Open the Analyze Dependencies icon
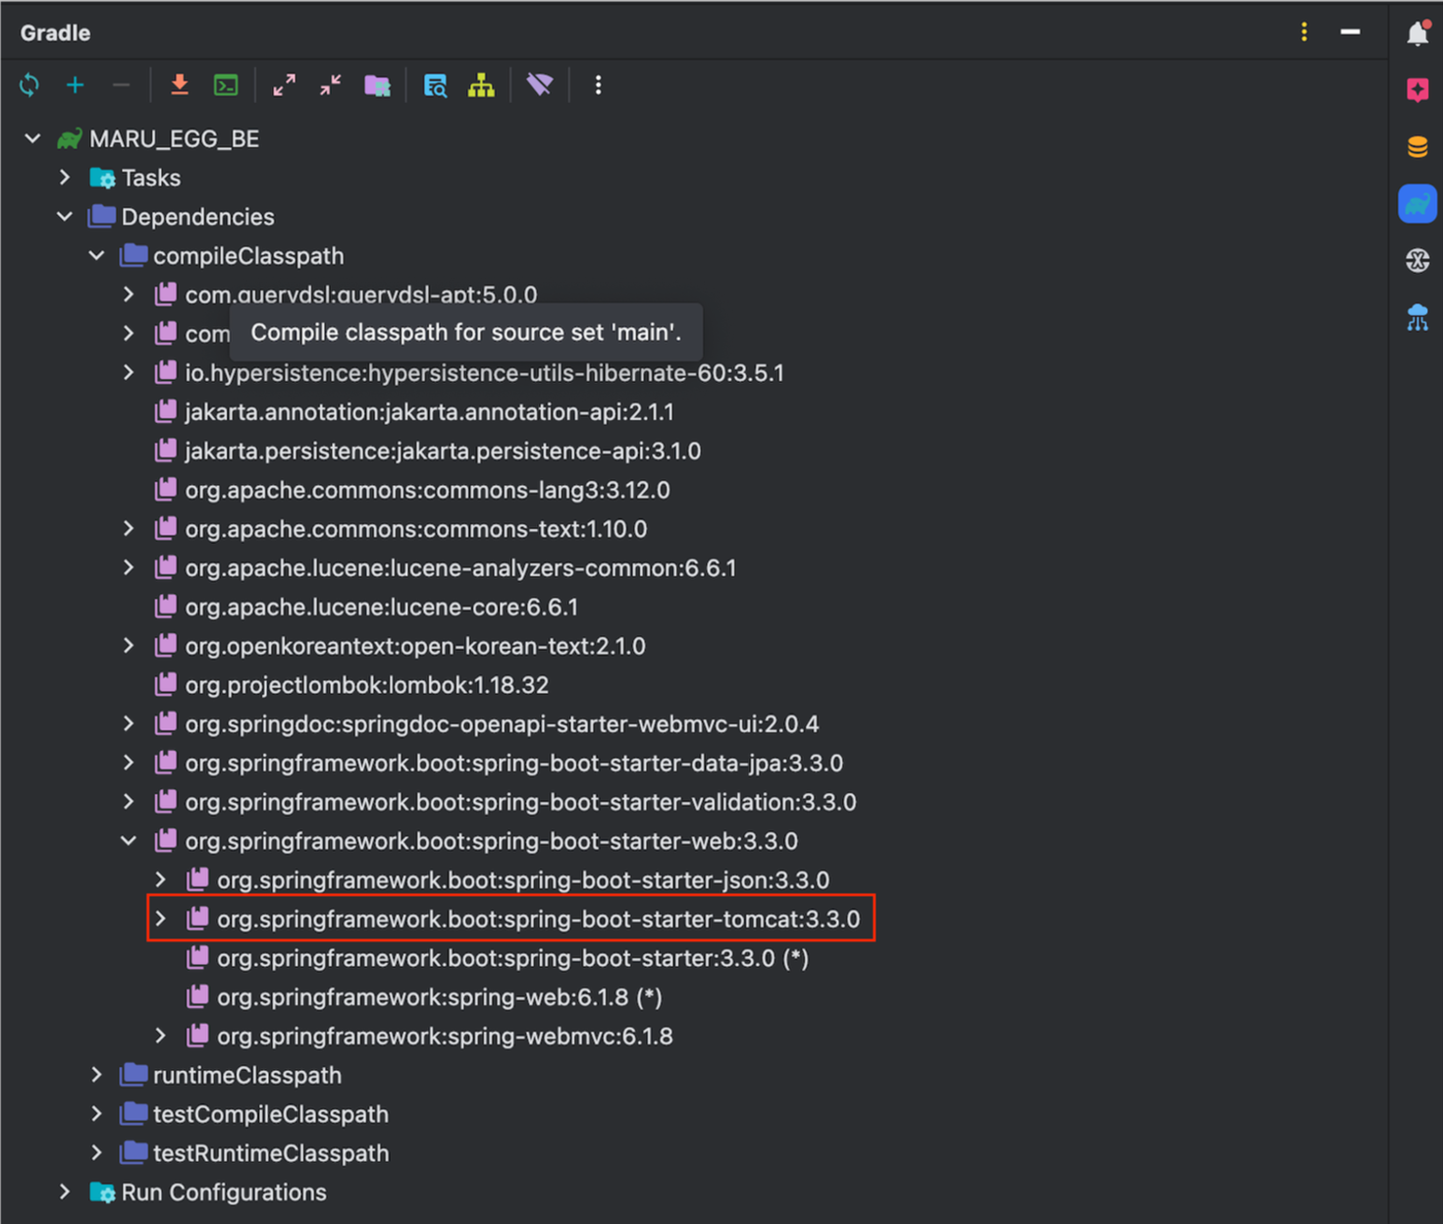Viewport: 1443px width, 1224px height. 435,85
